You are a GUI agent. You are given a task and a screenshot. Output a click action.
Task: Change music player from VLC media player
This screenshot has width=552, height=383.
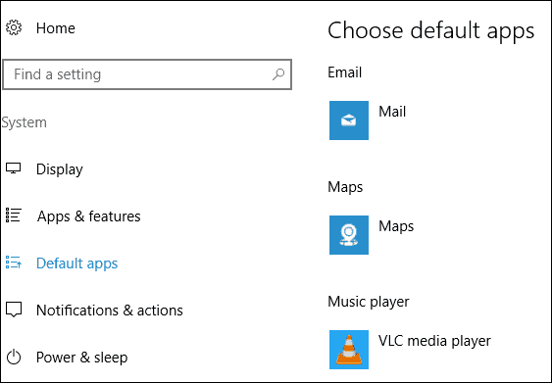434,341
